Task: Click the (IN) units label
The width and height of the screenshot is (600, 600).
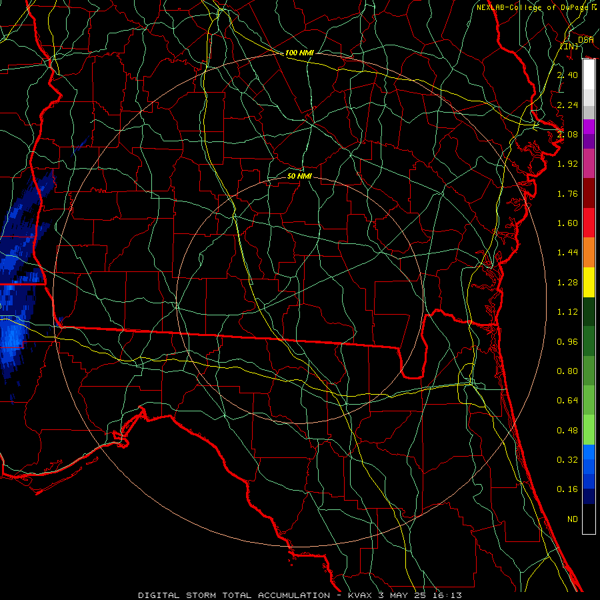Action: coord(569,46)
